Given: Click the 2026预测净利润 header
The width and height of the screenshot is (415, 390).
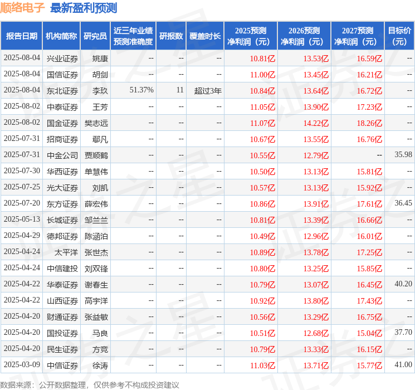Looking at the screenshot, I should 304,36.
